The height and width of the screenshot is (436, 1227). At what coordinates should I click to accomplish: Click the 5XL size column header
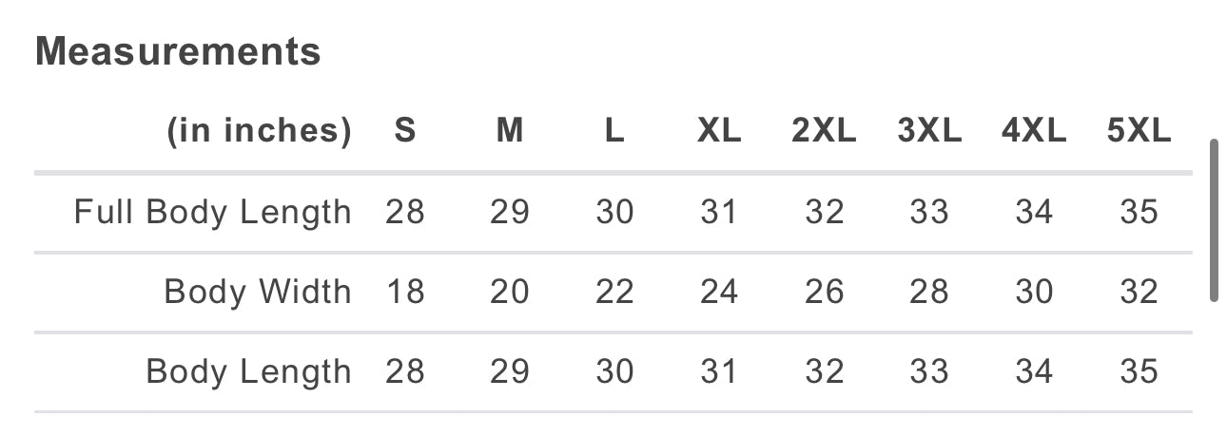coord(1139,131)
